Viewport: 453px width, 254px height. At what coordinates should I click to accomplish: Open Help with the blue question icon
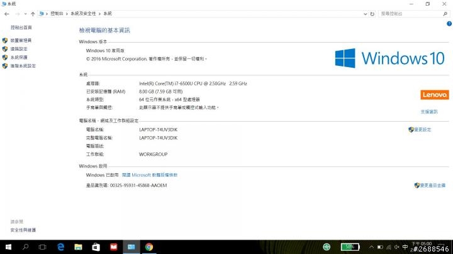pos(449,24)
